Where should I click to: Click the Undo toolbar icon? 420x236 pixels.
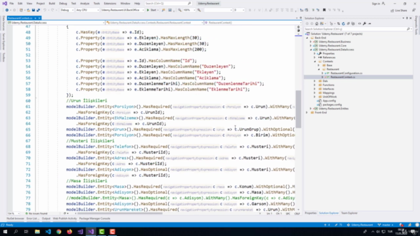click(45, 10)
